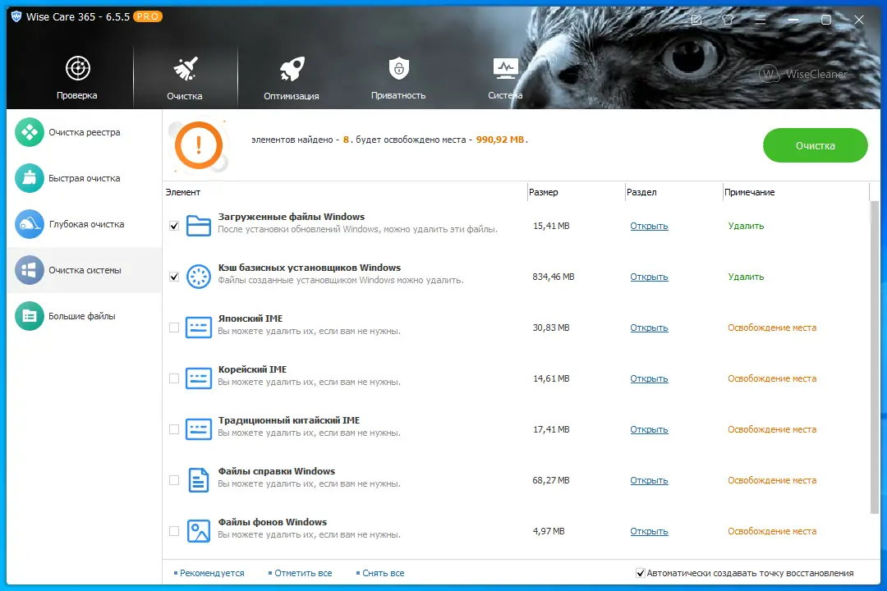Click the 15,41 MB size cell

[551, 226]
